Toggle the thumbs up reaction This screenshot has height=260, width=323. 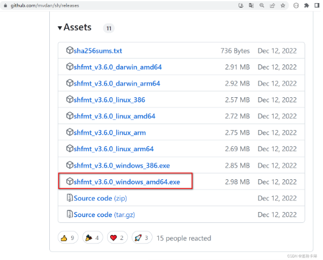[68, 238]
